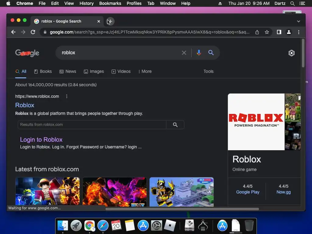The height and width of the screenshot is (234, 312).
Task: Open Notes in the dock
Action: (129, 226)
